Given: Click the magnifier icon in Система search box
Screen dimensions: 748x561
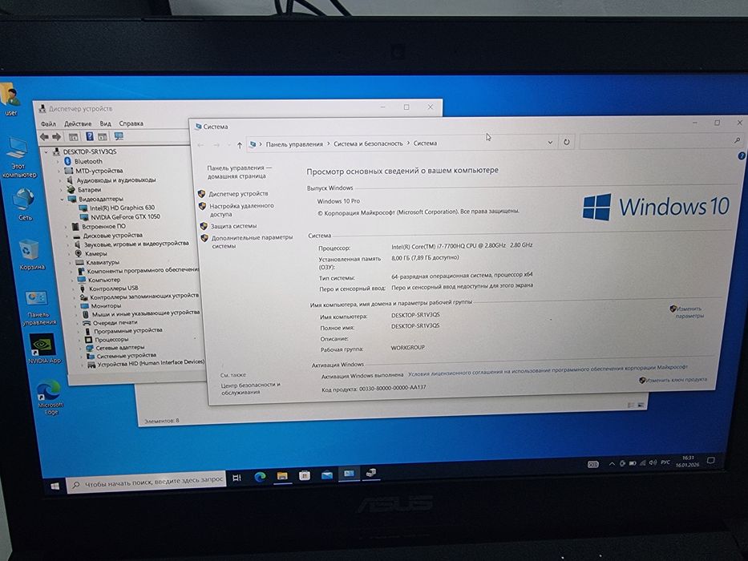Looking at the screenshot, I should tap(737, 140).
